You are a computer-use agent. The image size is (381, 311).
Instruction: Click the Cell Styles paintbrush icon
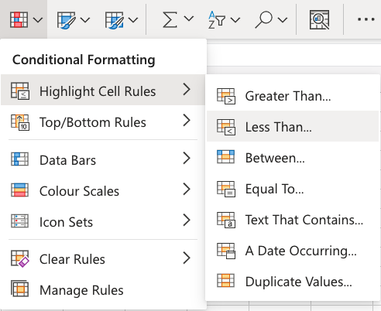tap(114, 20)
